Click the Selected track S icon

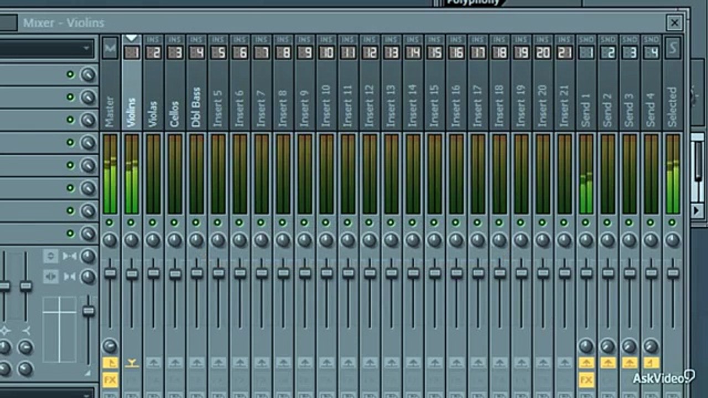673,48
